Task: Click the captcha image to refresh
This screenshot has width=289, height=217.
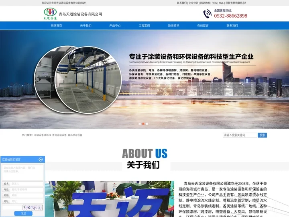Action: click(33, 208)
